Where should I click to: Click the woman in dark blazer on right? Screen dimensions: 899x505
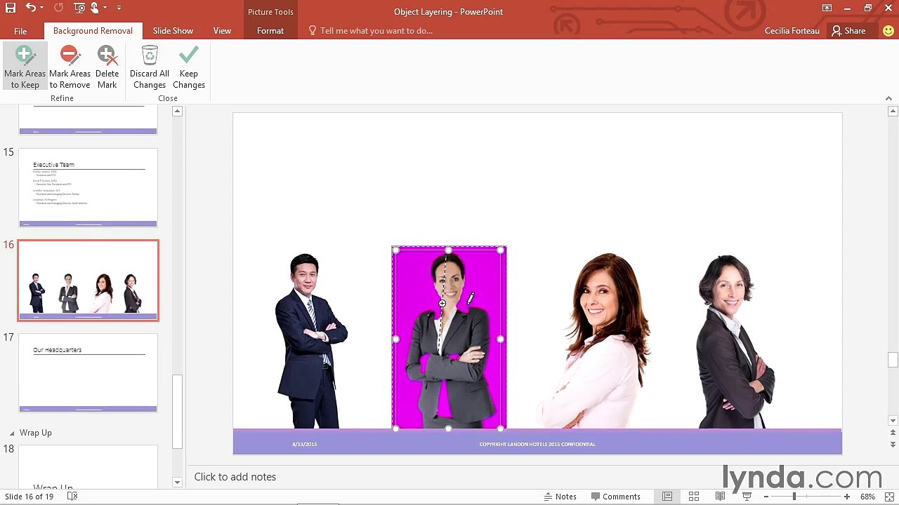736,341
